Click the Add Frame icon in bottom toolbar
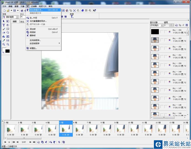191x149 pixels. (38, 142)
